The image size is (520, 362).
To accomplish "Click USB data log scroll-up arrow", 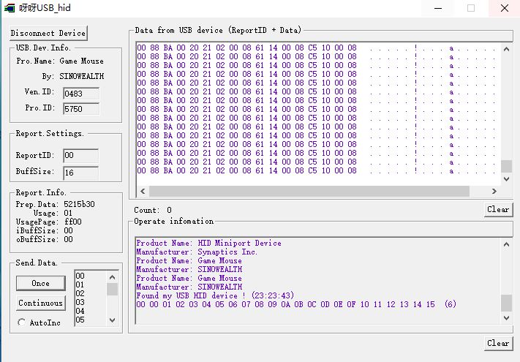I will pos(506,49).
